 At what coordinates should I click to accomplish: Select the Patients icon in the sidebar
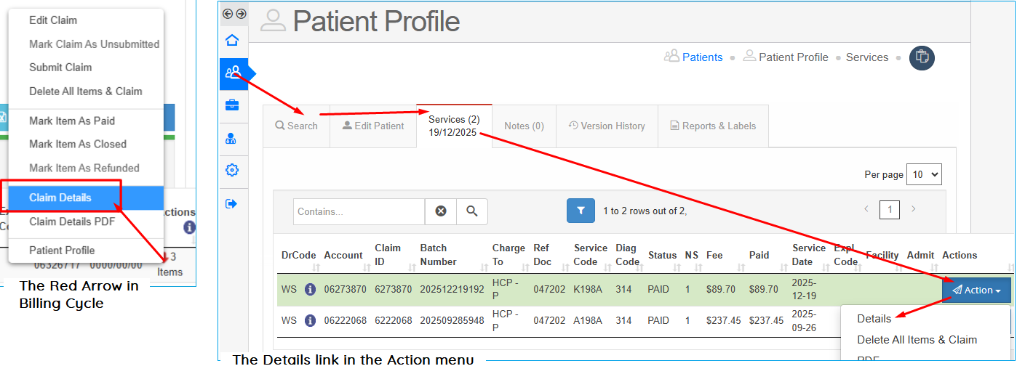pyautogui.click(x=233, y=73)
